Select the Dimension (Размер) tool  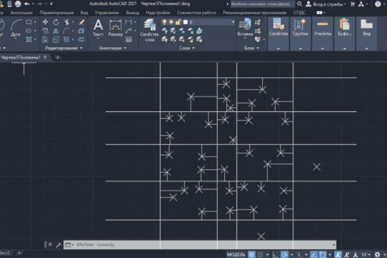(x=115, y=28)
